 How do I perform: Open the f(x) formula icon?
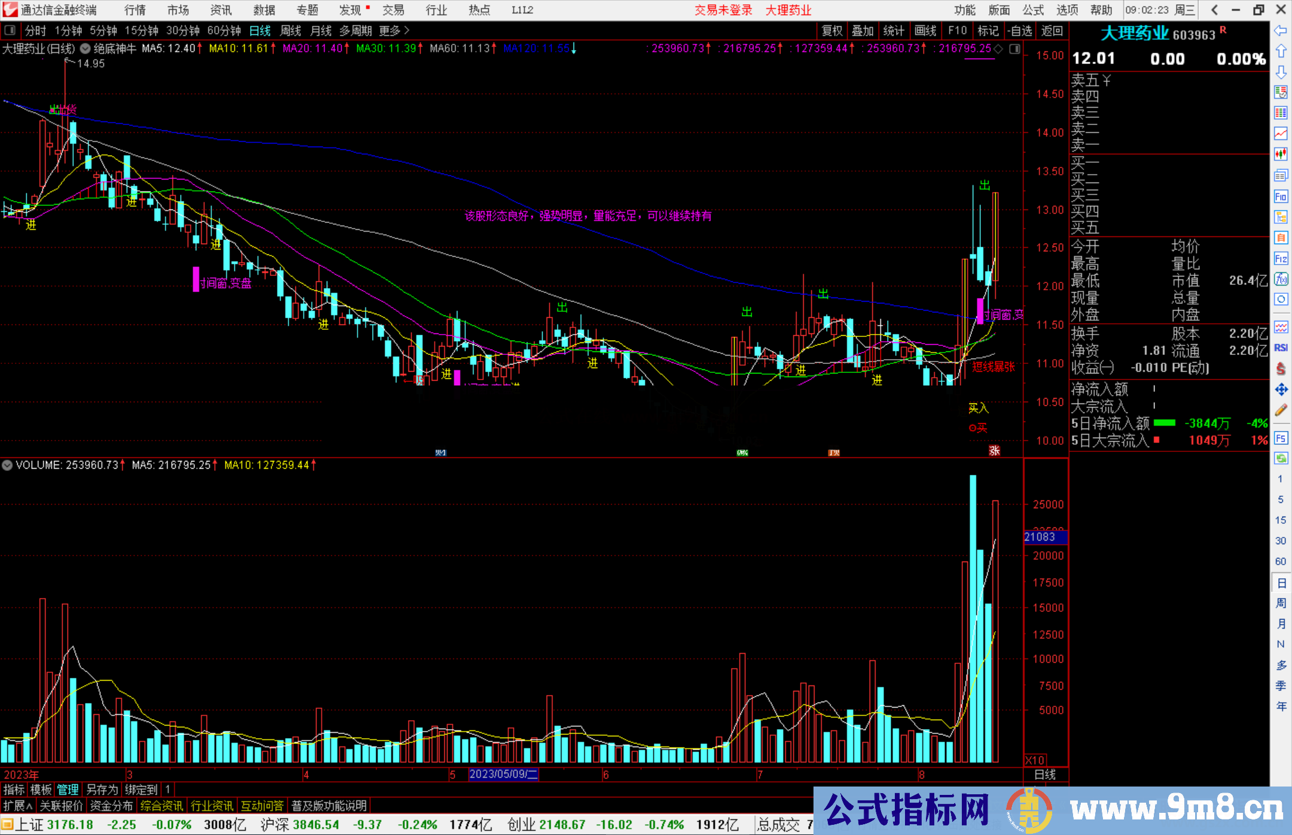[1281, 279]
